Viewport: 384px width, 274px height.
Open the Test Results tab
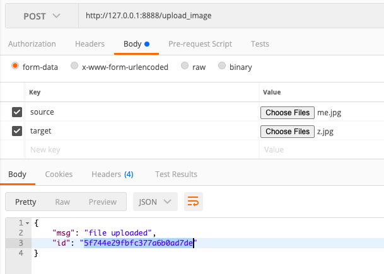(176, 174)
